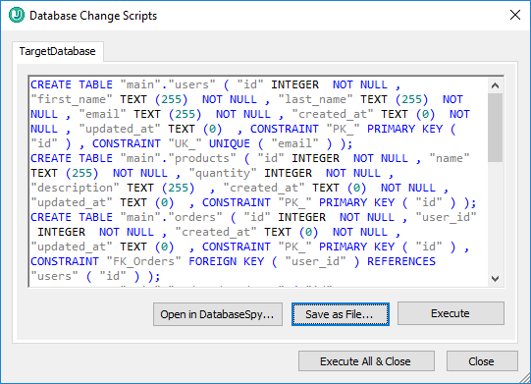Image resolution: width=531 pixels, height=384 pixels.
Task: Click "main"."orders" table name text
Action: (x=172, y=217)
